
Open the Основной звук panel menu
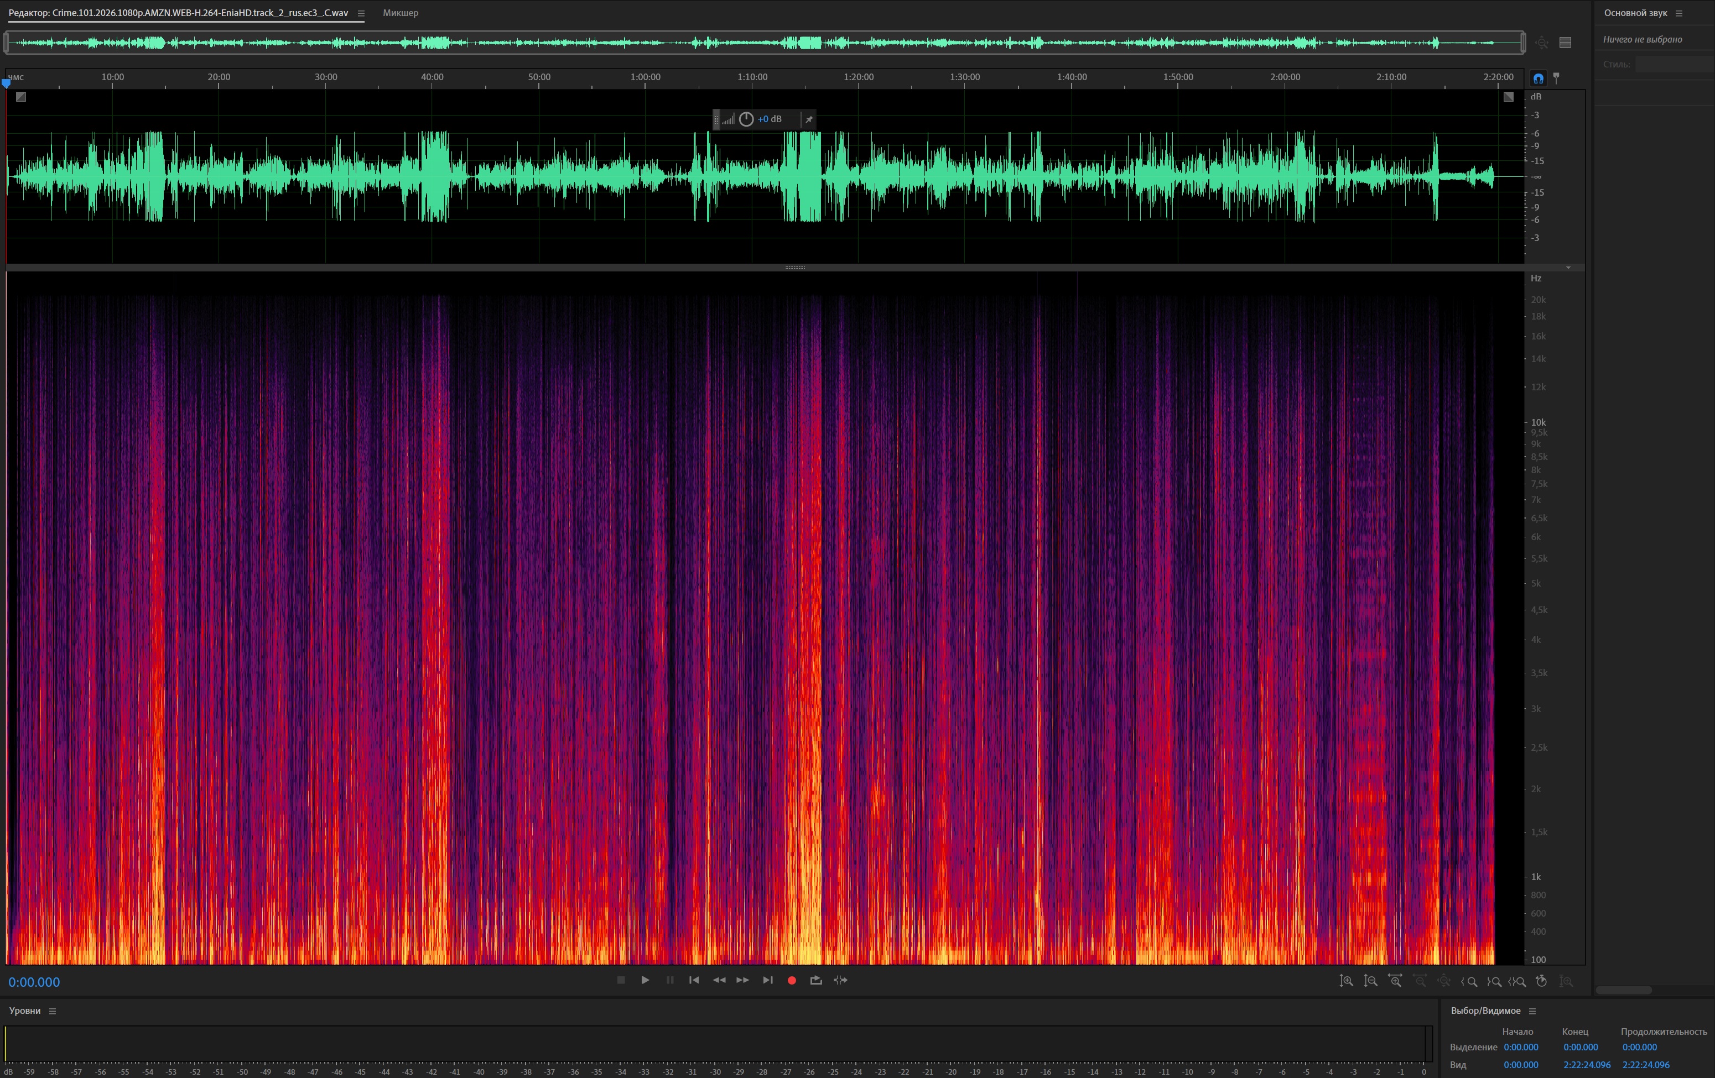pos(1678,13)
